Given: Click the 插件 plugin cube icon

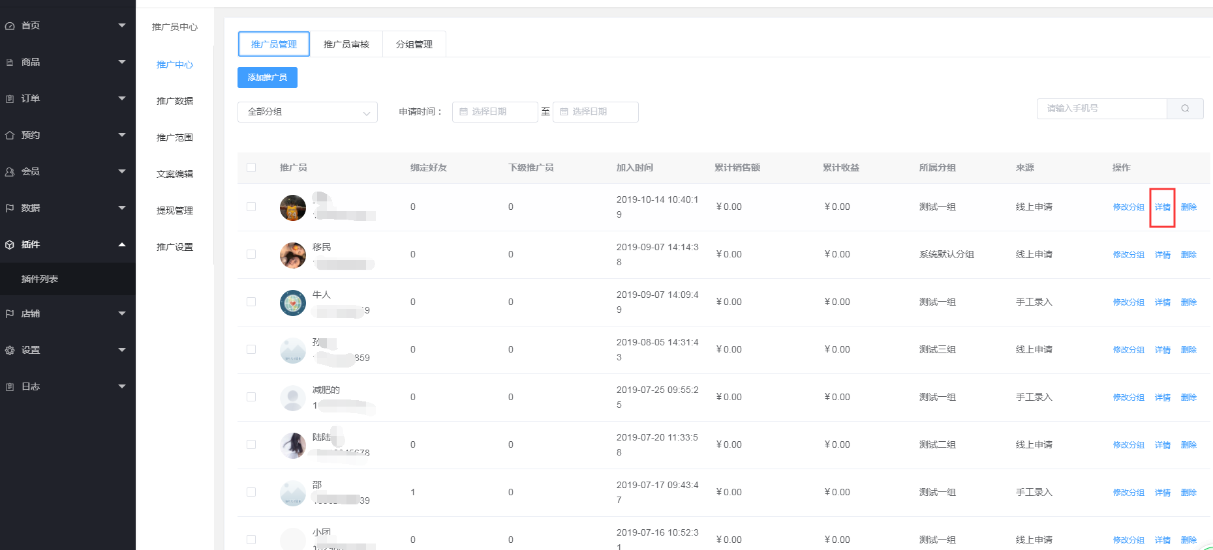Looking at the screenshot, I should tap(10, 245).
